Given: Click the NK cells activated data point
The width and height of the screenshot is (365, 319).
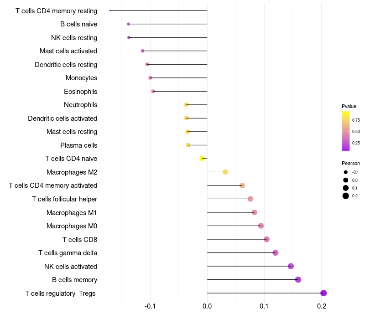Looking at the screenshot, I should click(291, 266).
